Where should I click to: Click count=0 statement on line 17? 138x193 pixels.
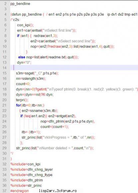[x=23, y=84]
